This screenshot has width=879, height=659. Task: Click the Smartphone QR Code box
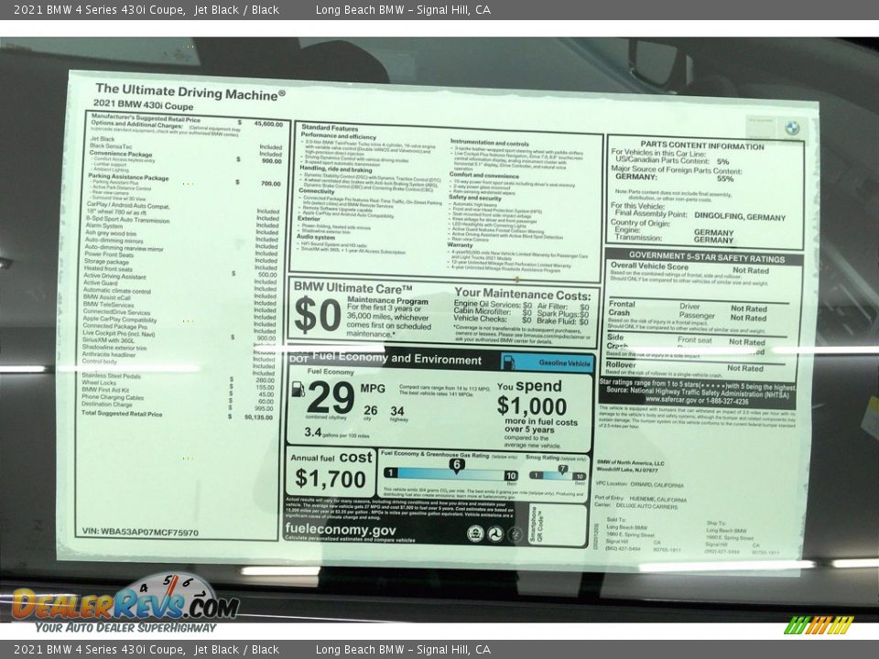pyautogui.click(x=558, y=524)
